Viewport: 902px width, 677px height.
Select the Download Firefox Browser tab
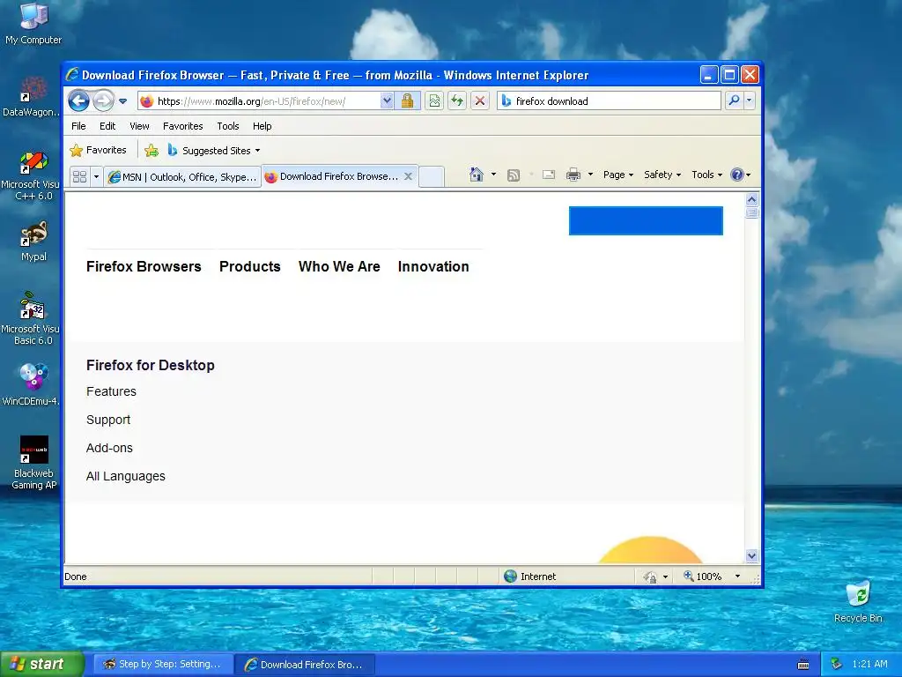click(x=338, y=176)
